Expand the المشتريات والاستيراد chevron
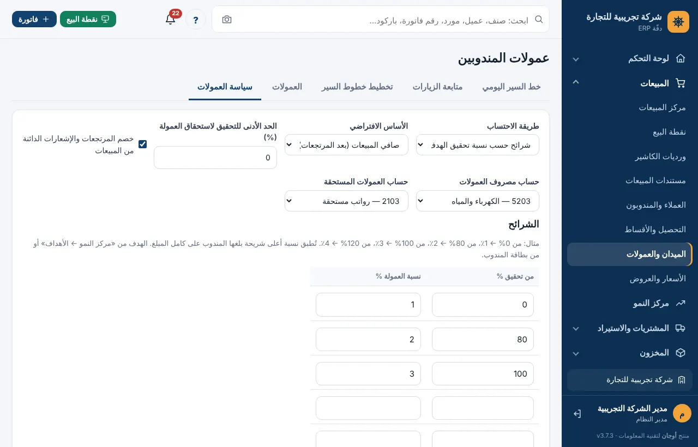Viewport: 698px width, 447px height. point(576,329)
